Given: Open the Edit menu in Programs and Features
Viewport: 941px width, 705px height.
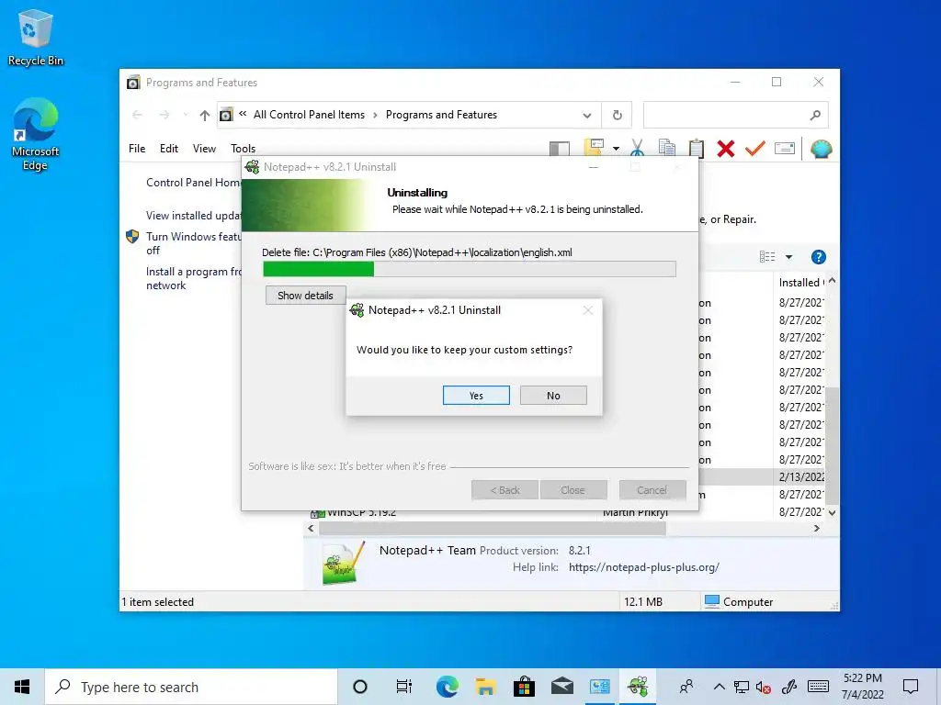Looking at the screenshot, I should [169, 148].
